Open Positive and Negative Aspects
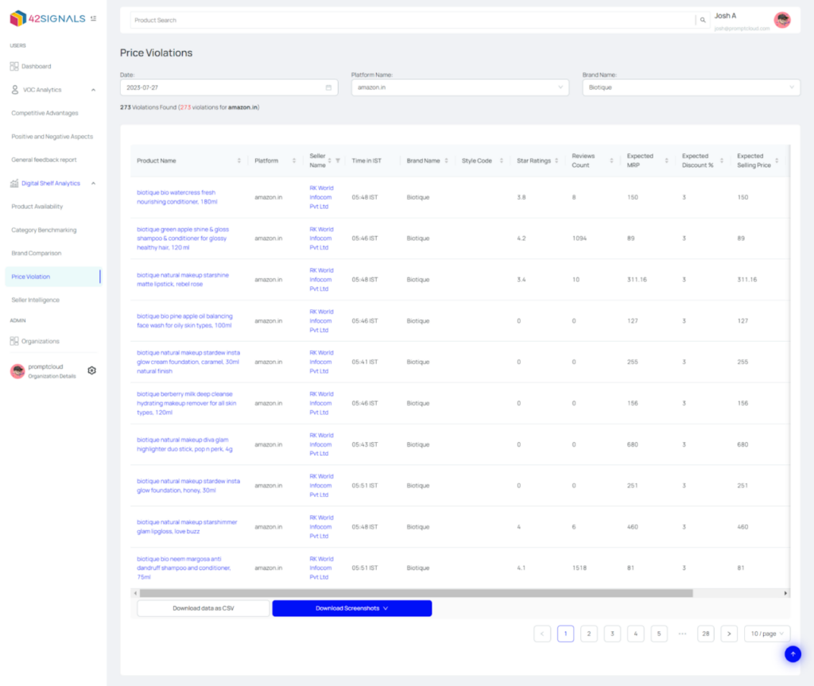The width and height of the screenshot is (814, 686). 52,137
